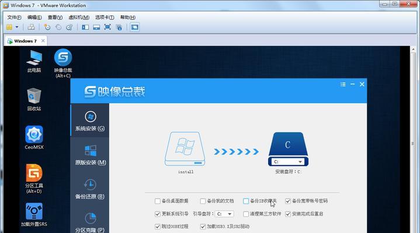The width and height of the screenshot is (420, 233).
Task: Select 分区克隆 (P) in sidebar
Action: (x=90, y=223)
